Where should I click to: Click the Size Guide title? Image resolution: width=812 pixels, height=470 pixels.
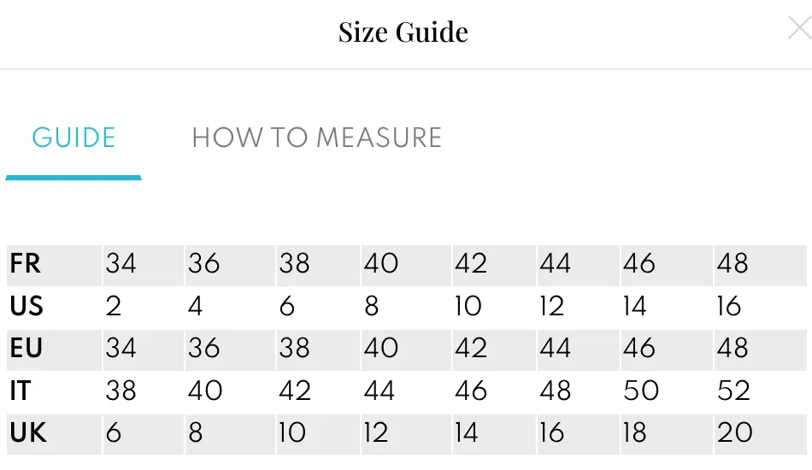tap(403, 32)
